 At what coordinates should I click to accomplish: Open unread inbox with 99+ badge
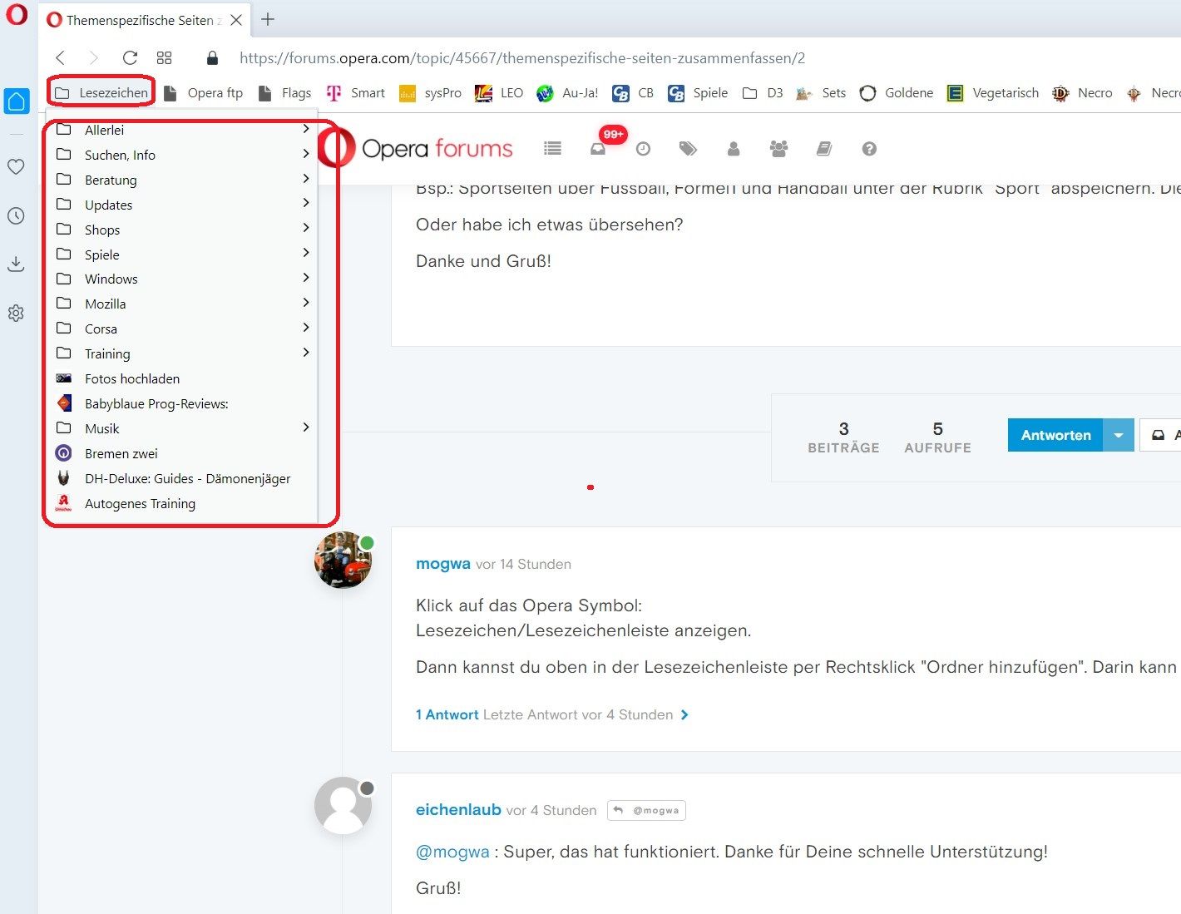coord(598,149)
